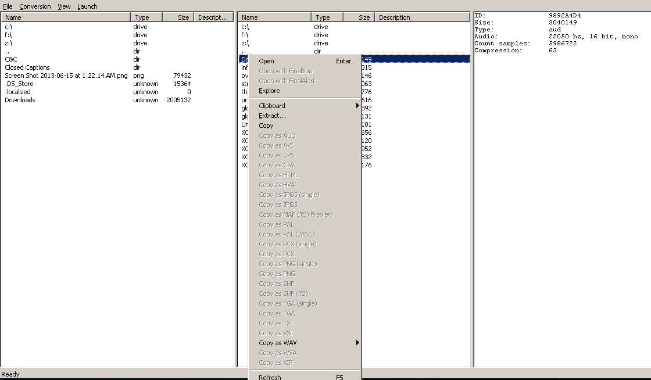Click left pane Descript... column header
Screen dimensions: 651x380
(213, 17)
